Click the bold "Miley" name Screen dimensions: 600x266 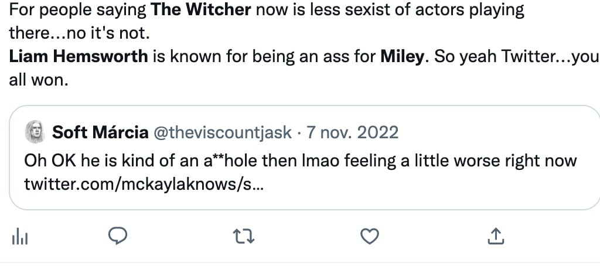click(402, 57)
